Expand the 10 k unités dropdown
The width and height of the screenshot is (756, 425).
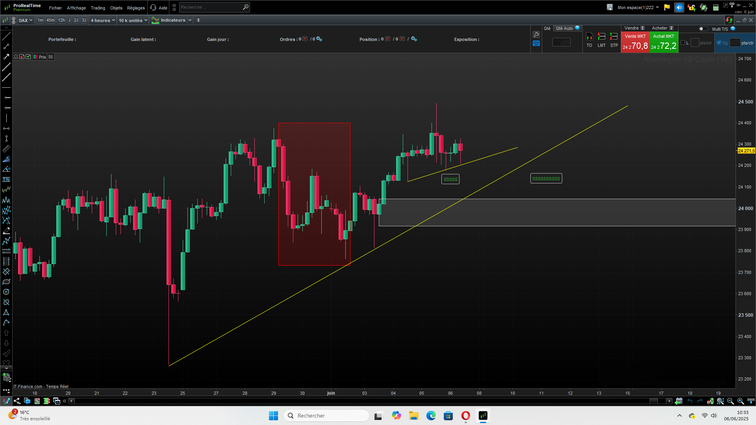click(133, 20)
